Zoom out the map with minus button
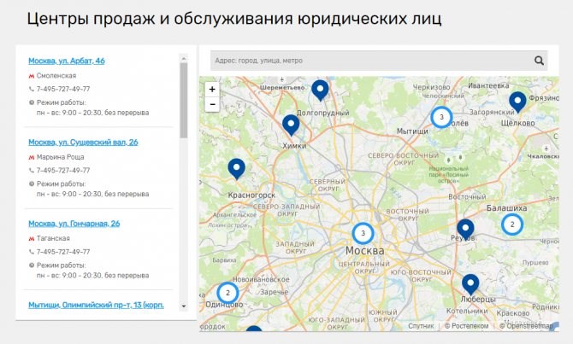Image resolution: width=573 pixels, height=344 pixels. click(212, 104)
